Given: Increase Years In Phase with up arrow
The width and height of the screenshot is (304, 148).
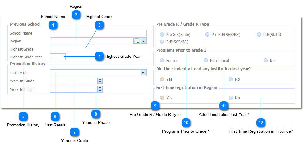Looking at the screenshot, I should 100,88.
